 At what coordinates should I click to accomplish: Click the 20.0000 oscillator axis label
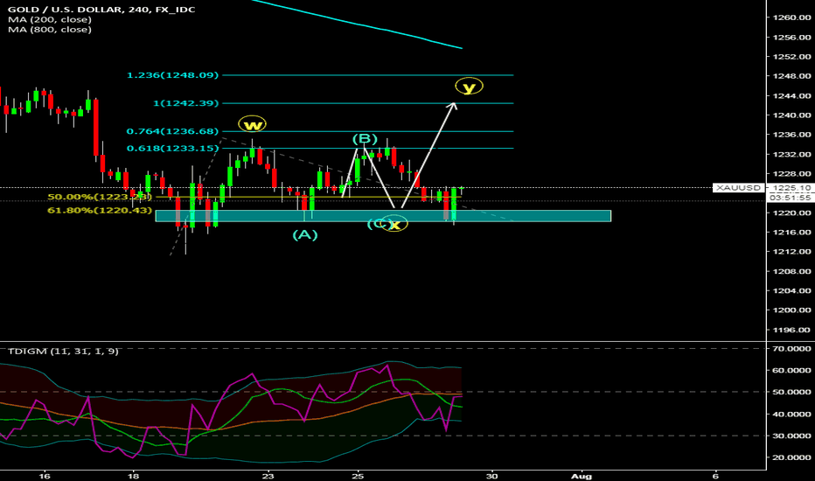[x=791, y=457]
